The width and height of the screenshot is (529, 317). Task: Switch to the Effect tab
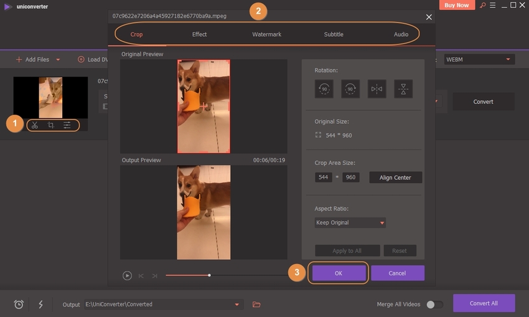[x=199, y=34]
